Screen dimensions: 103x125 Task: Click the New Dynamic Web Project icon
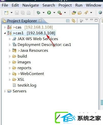point(74,13)
